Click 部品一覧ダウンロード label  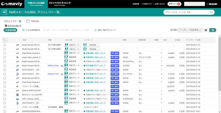coord(107,30)
